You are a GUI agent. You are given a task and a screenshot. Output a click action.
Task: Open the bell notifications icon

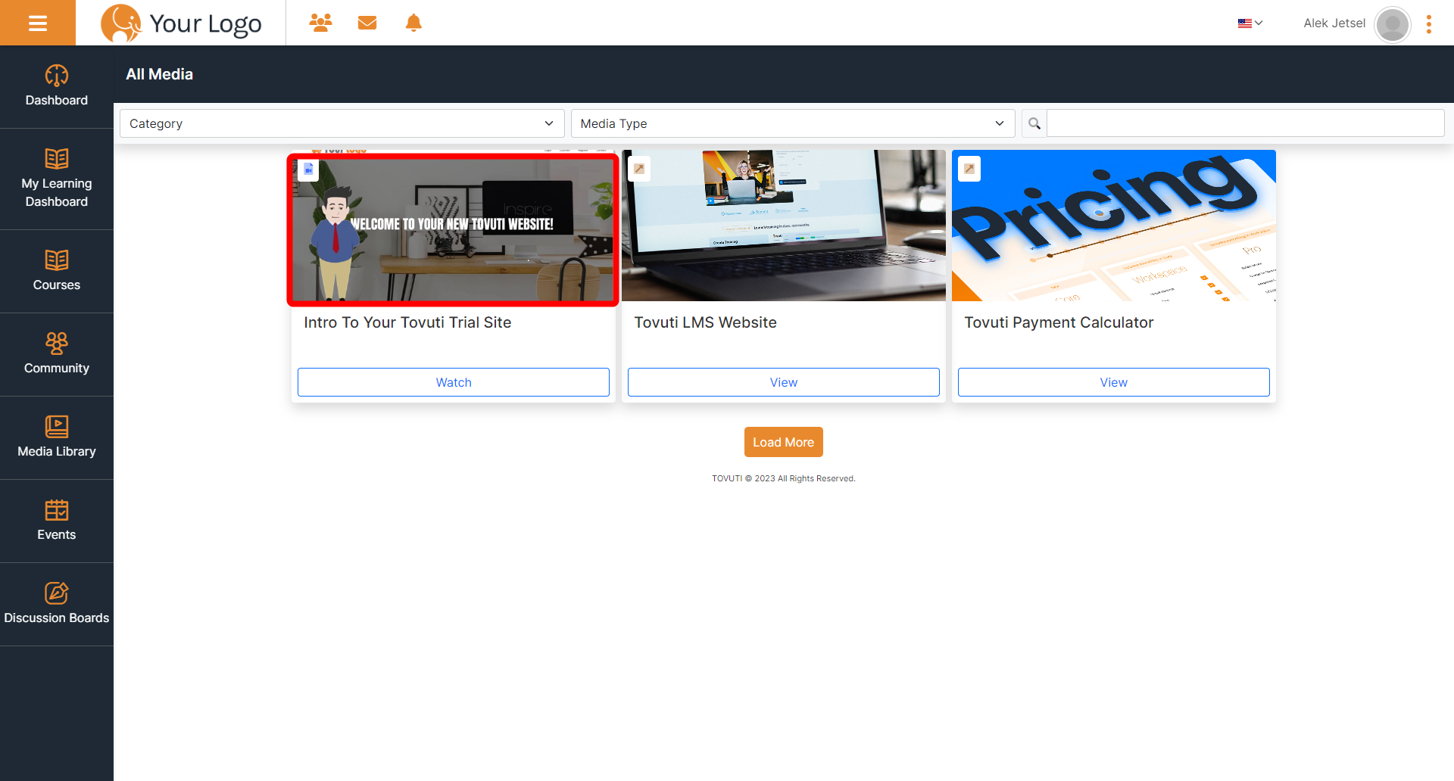pyautogui.click(x=413, y=23)
